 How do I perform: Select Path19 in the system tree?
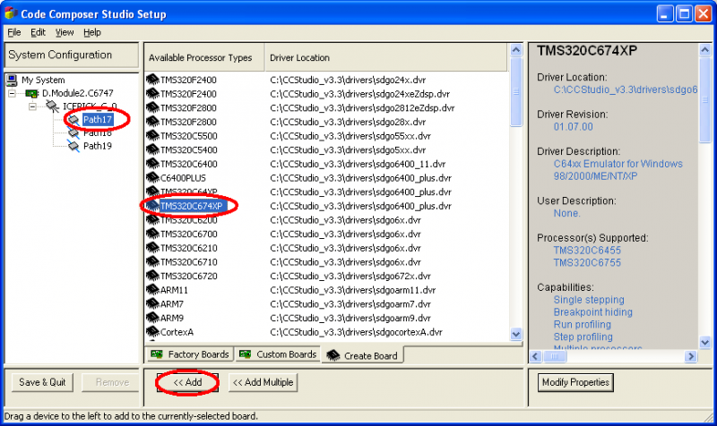click(98, 146)
